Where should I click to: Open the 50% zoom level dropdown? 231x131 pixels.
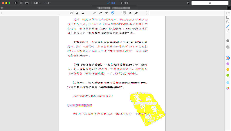[x=37, y=3]
